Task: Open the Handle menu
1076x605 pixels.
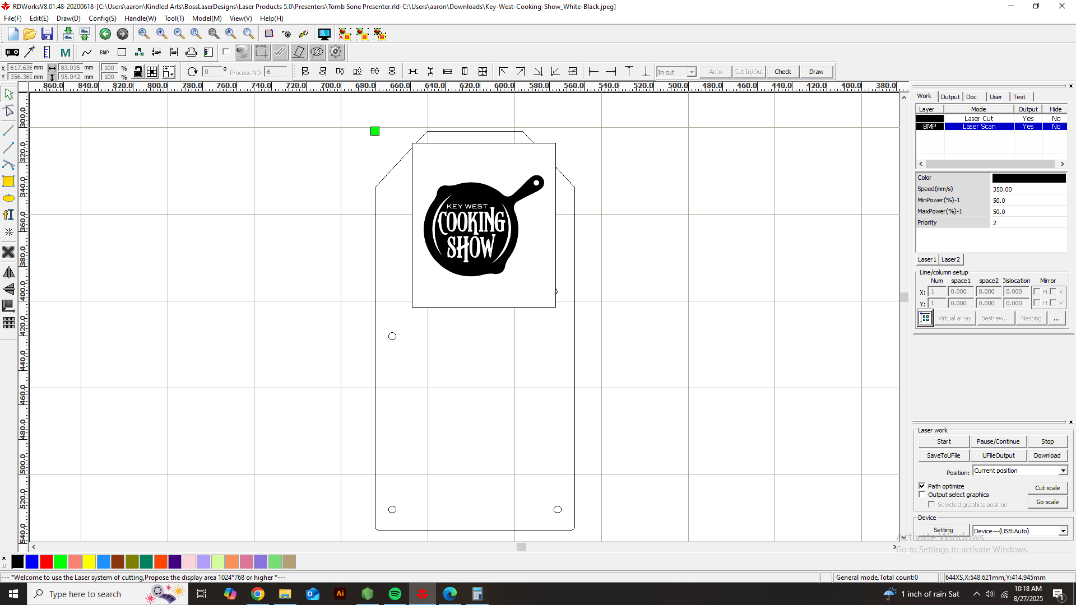Action: (140, 18)
